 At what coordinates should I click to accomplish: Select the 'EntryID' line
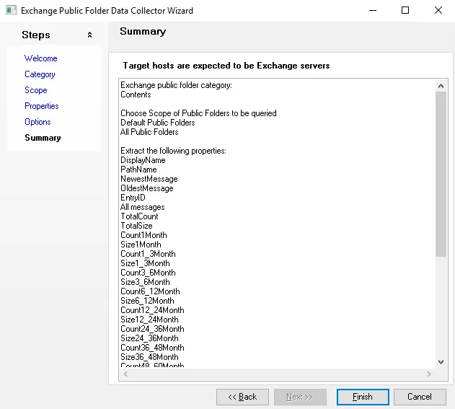coord(133,198)
